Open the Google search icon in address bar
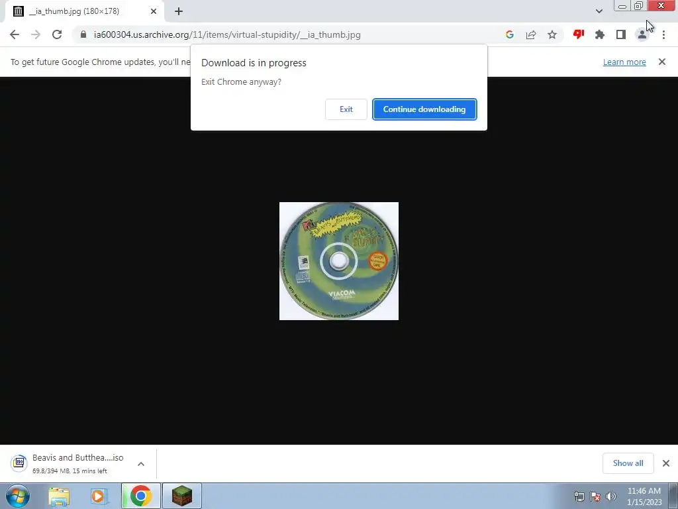This screenshot has height=509, width=678. coord(509,34)
